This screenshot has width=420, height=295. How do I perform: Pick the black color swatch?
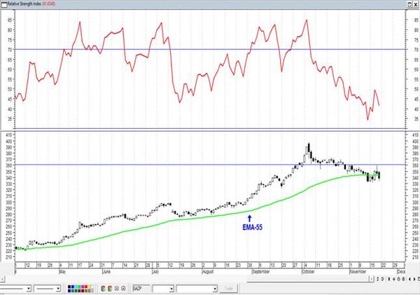pos(69,287)
